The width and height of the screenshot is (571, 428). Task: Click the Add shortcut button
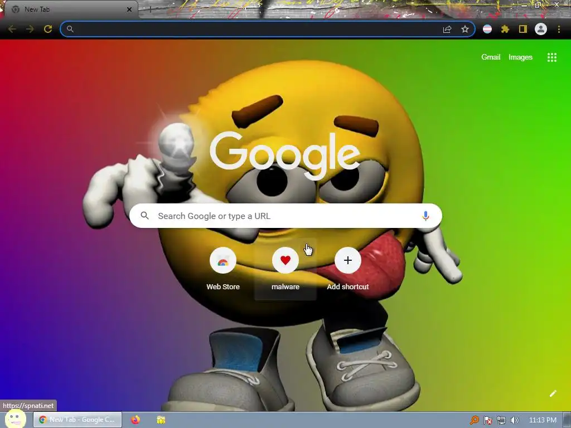[348, 269]
